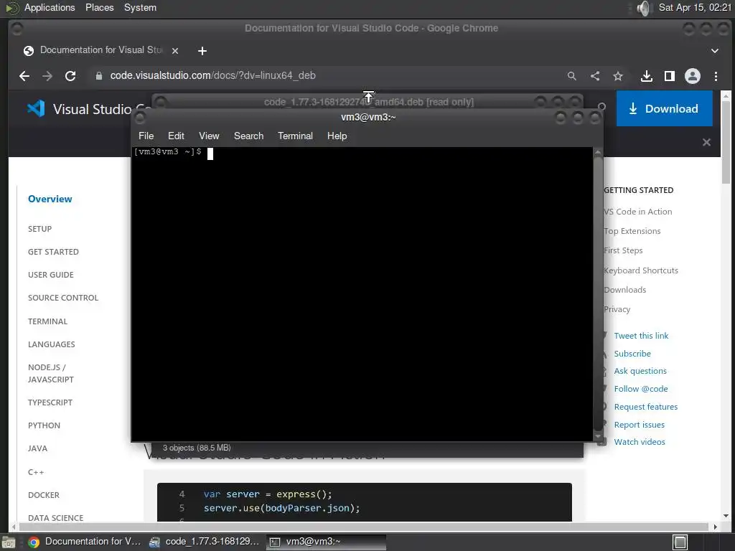The height and width of the screenshot is (551, 735).
Task: Click Chrome's forward navigation arrow
Action: pyautogui.click(x=47, y=76)
